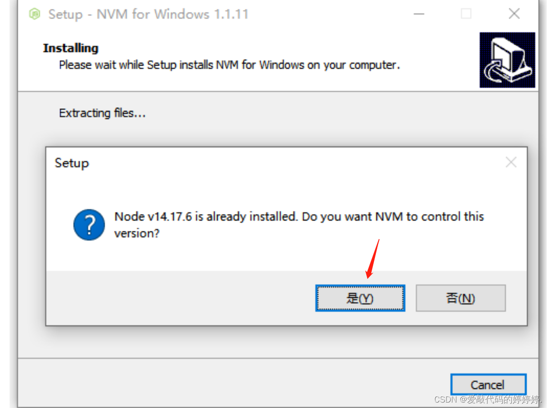Screen dimensions: 549x408
Task: Click the Extracting files status text
Action: tap(101, 113)
